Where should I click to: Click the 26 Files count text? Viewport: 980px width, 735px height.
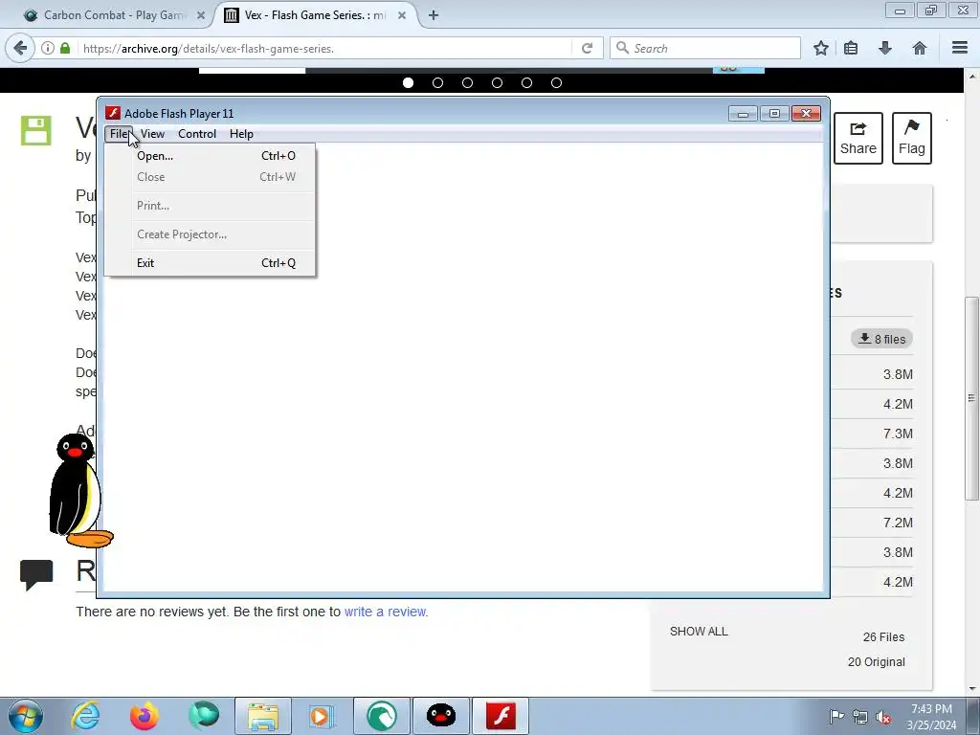[x=883, y=636]
